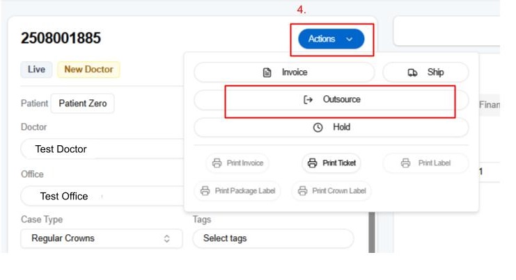This screenshot has height=280, width=516.
Task: Click the Live status badge
Action: click(36, 69)
